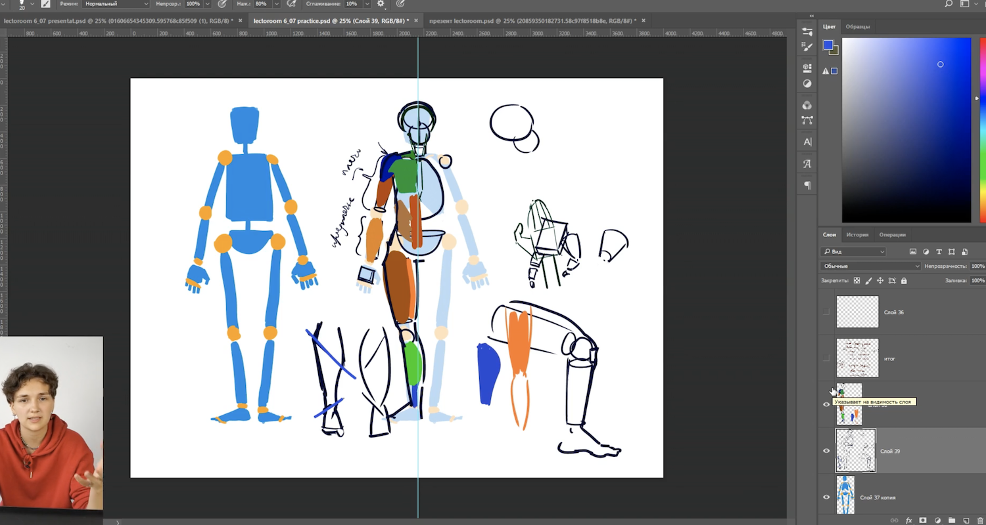Open the Paragraph panel icon
The image size is (986, 525).
point(807,186)
